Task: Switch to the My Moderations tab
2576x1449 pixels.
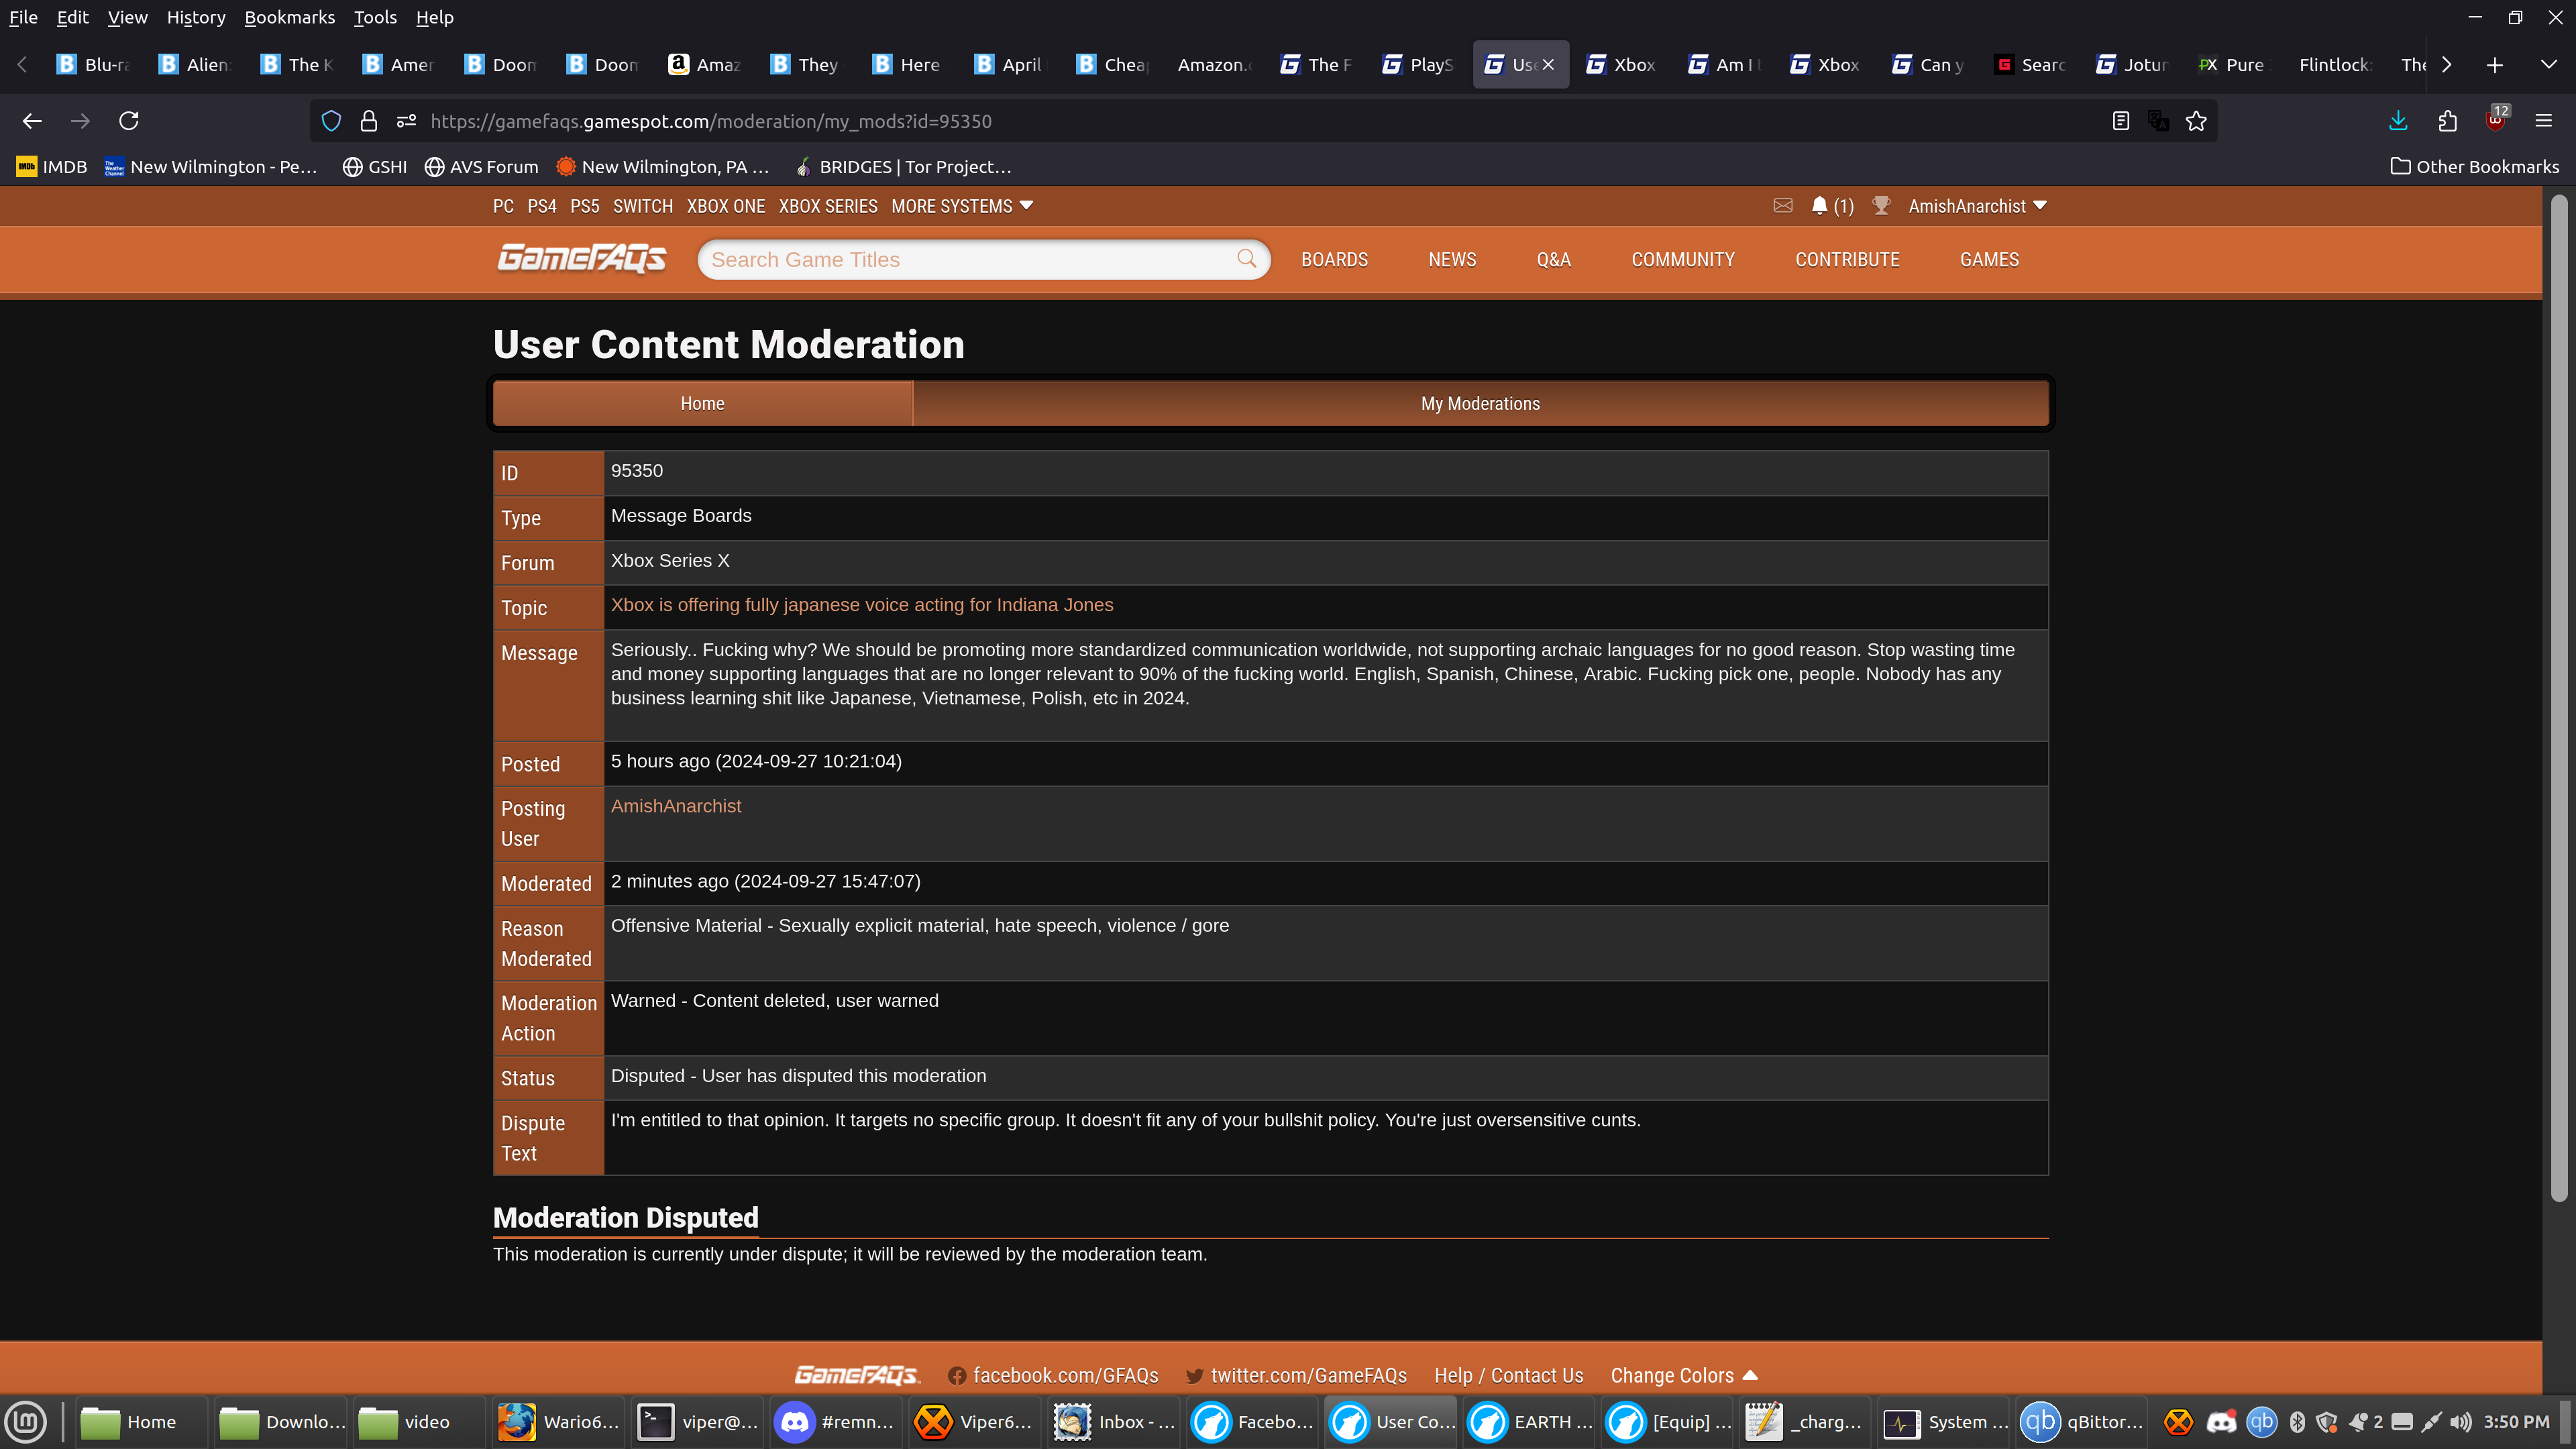Action: coord(1480,404)
